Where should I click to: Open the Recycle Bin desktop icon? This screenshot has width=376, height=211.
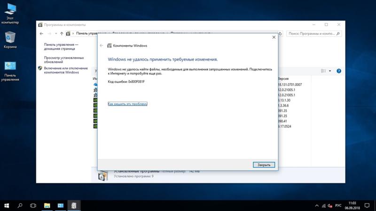[x=10, y=40]
